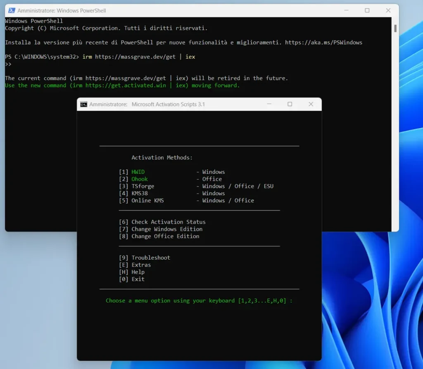Click the aka.ms/PSWindows URL in PowerShell

[x=323, y=43]
